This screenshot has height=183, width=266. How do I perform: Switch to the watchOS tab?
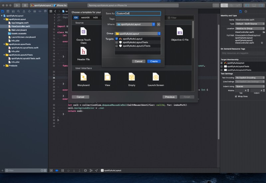pos(85,17)
